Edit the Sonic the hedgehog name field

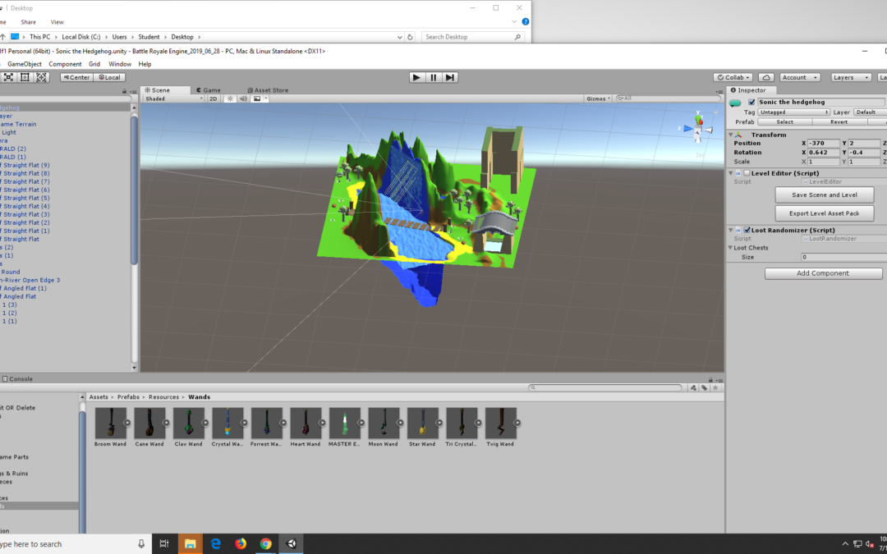[x=821, y=103]
